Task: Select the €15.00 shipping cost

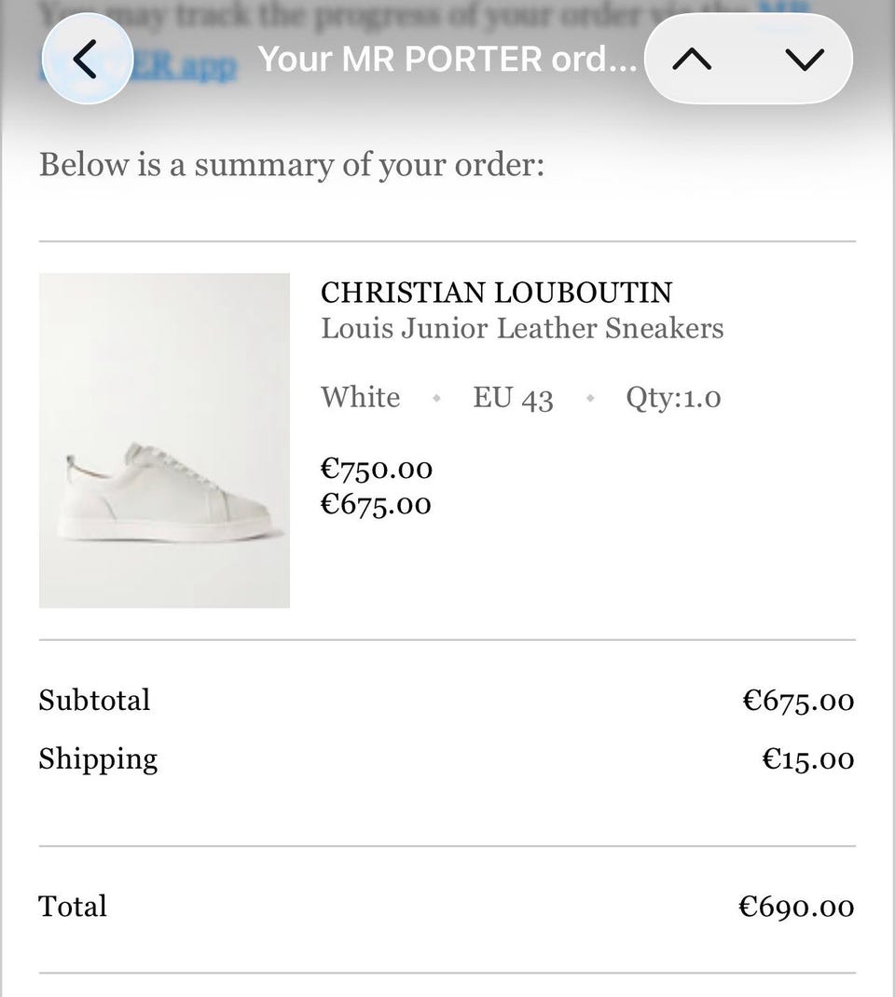Action: point(807,759)
